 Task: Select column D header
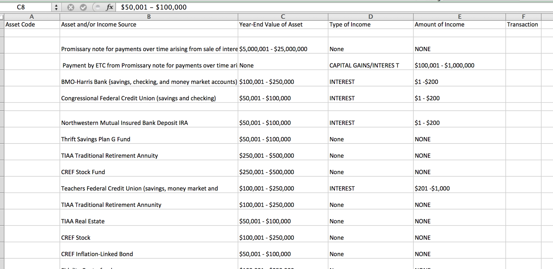point(371,17)
